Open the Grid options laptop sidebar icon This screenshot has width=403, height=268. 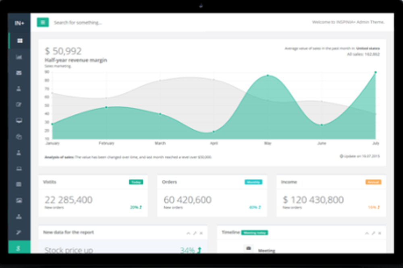[19, 168]
